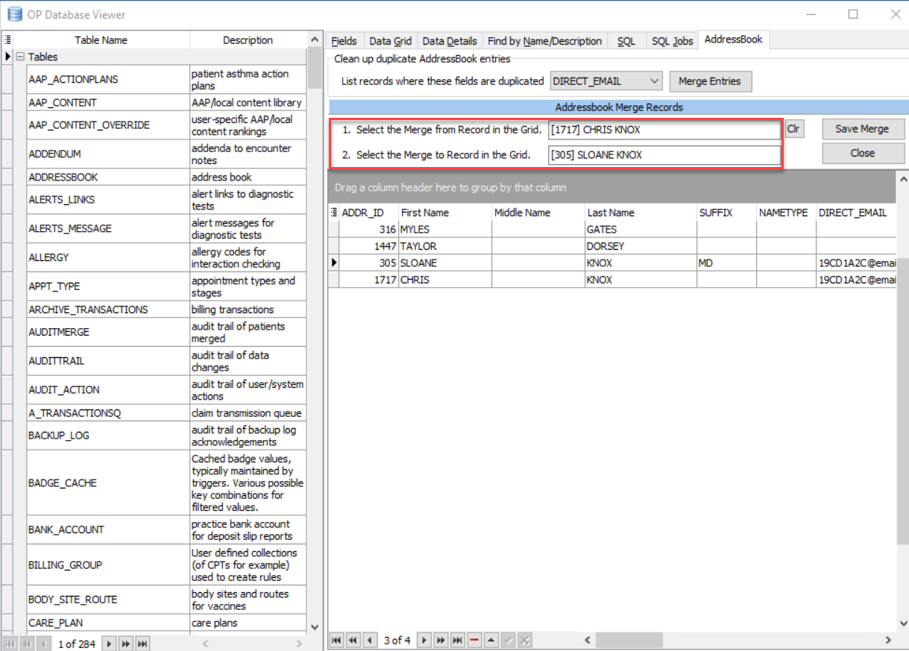Click the red minus delete record icon
This screenshot has width=909, height=651.
(x=474, y=640)
